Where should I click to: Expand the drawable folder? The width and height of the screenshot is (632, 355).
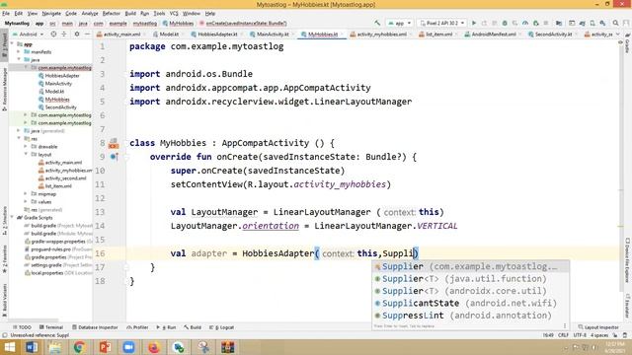(26, 147)
